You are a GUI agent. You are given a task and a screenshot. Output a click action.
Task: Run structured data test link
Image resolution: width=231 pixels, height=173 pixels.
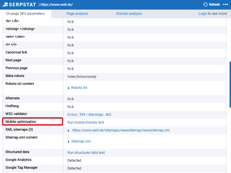coord(86,152)
